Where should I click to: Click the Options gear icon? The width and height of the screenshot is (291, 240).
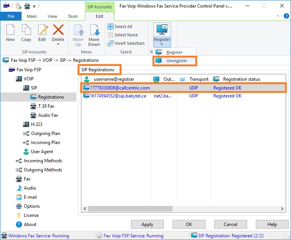pos(19,206)
